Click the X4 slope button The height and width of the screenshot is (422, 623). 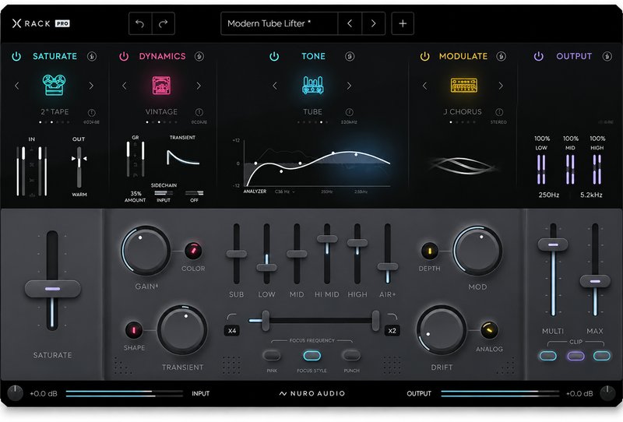coord(232,331)
